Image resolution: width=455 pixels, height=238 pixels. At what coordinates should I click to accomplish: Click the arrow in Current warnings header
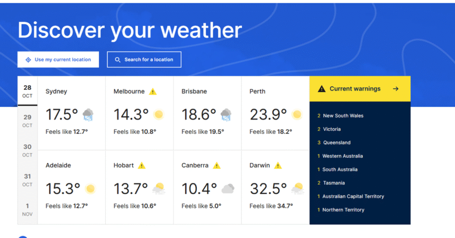(396, 89)
